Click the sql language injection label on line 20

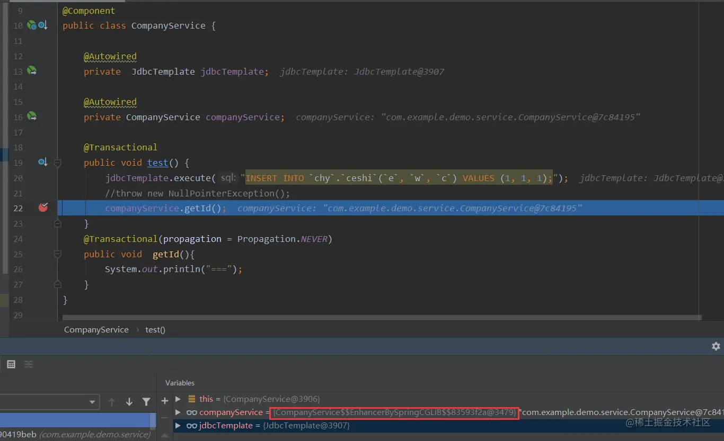228,178
